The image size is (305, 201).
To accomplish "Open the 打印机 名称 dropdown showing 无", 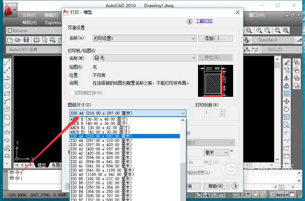I will click(145, 58).
